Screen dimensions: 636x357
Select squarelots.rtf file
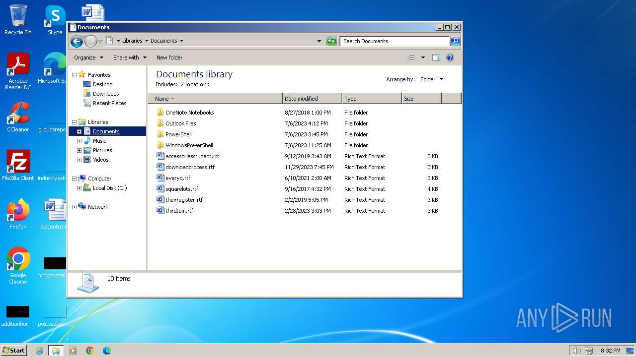[x=182, y=189]
